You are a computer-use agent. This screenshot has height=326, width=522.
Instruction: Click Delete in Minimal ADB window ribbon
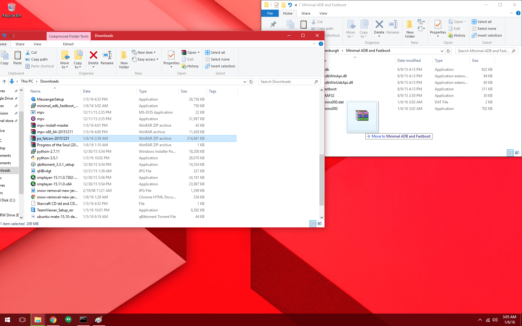point(379,29)
